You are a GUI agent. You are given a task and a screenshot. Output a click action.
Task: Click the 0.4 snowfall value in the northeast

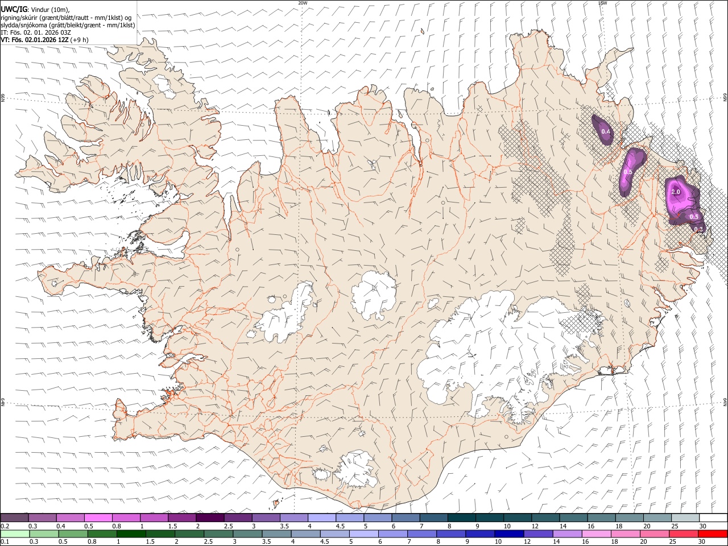[x=606, y=132]
